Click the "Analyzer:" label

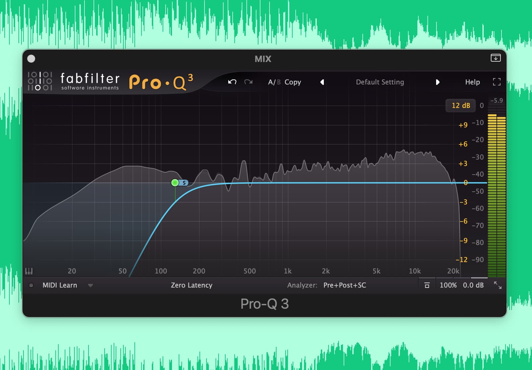[302, 285]
